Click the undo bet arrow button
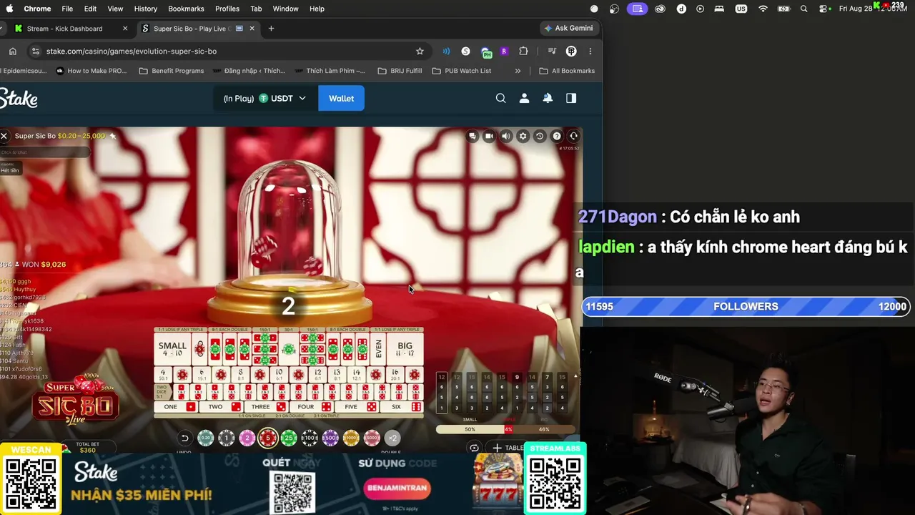The image size is (915, 515). 184,438
